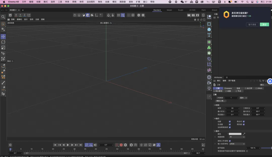Select the Move tool in left toolbar
Screen dimensions: 272x157
pyautogui.click(x=3, y=37)
